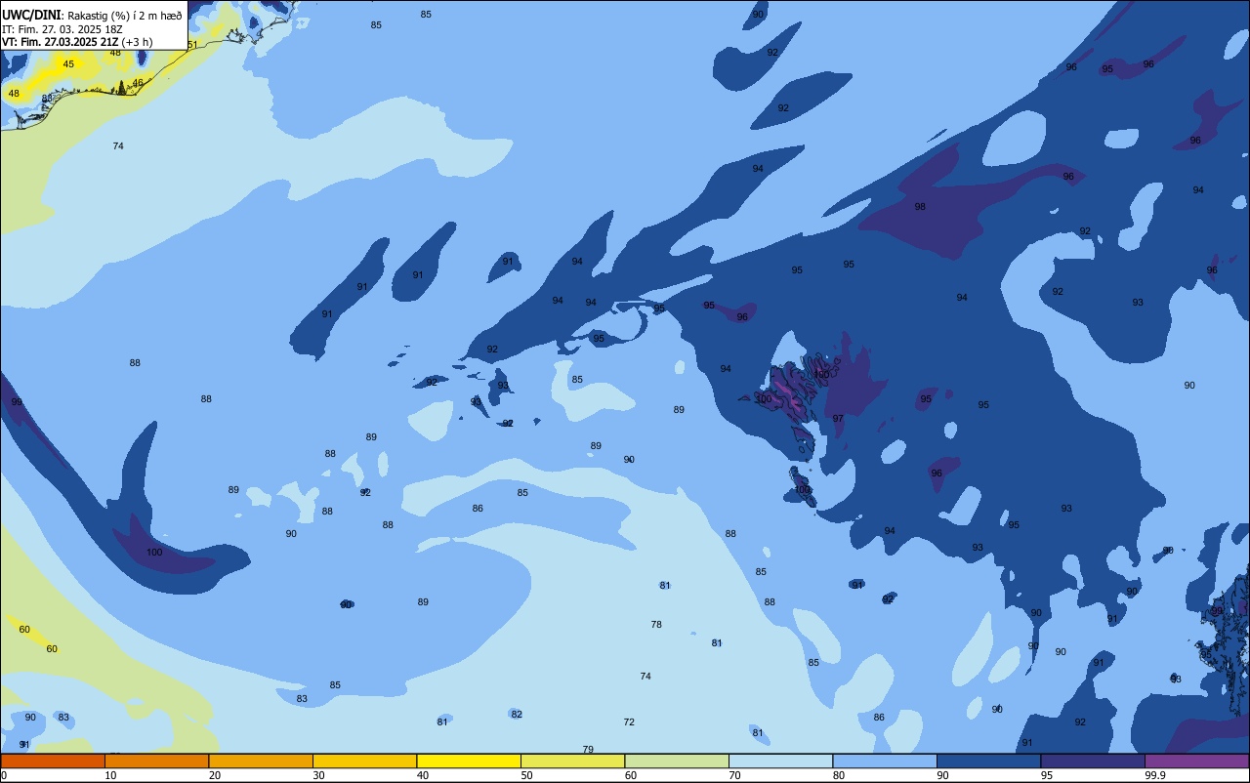Image resolution: width=1250 pixels, height=783 pixels.
Task: Select the 50–60 pale yellow legend swatch
Action: point(572,761)
